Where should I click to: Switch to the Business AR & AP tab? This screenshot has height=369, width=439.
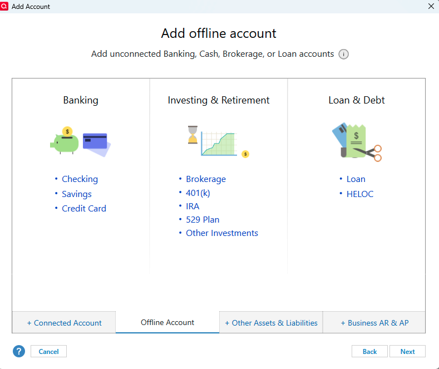(x=374, y=322)
